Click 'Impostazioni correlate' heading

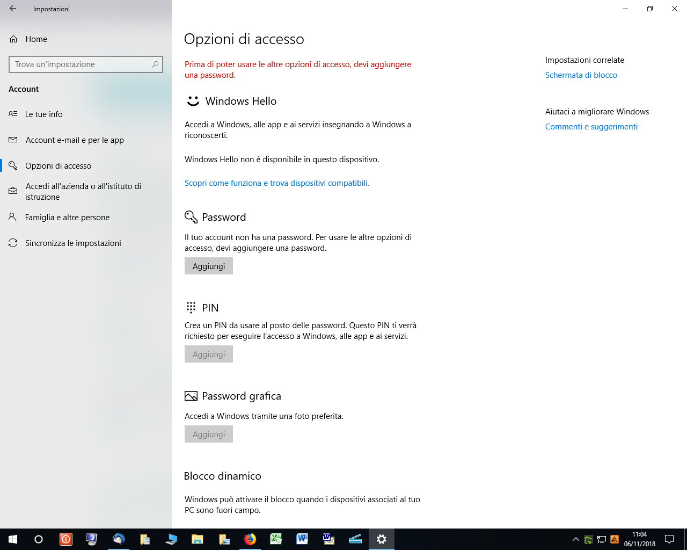[x=584, y=60]
